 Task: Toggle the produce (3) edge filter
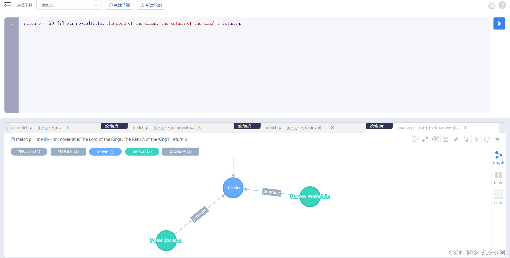pyautogui.click(x=181, y=151)
